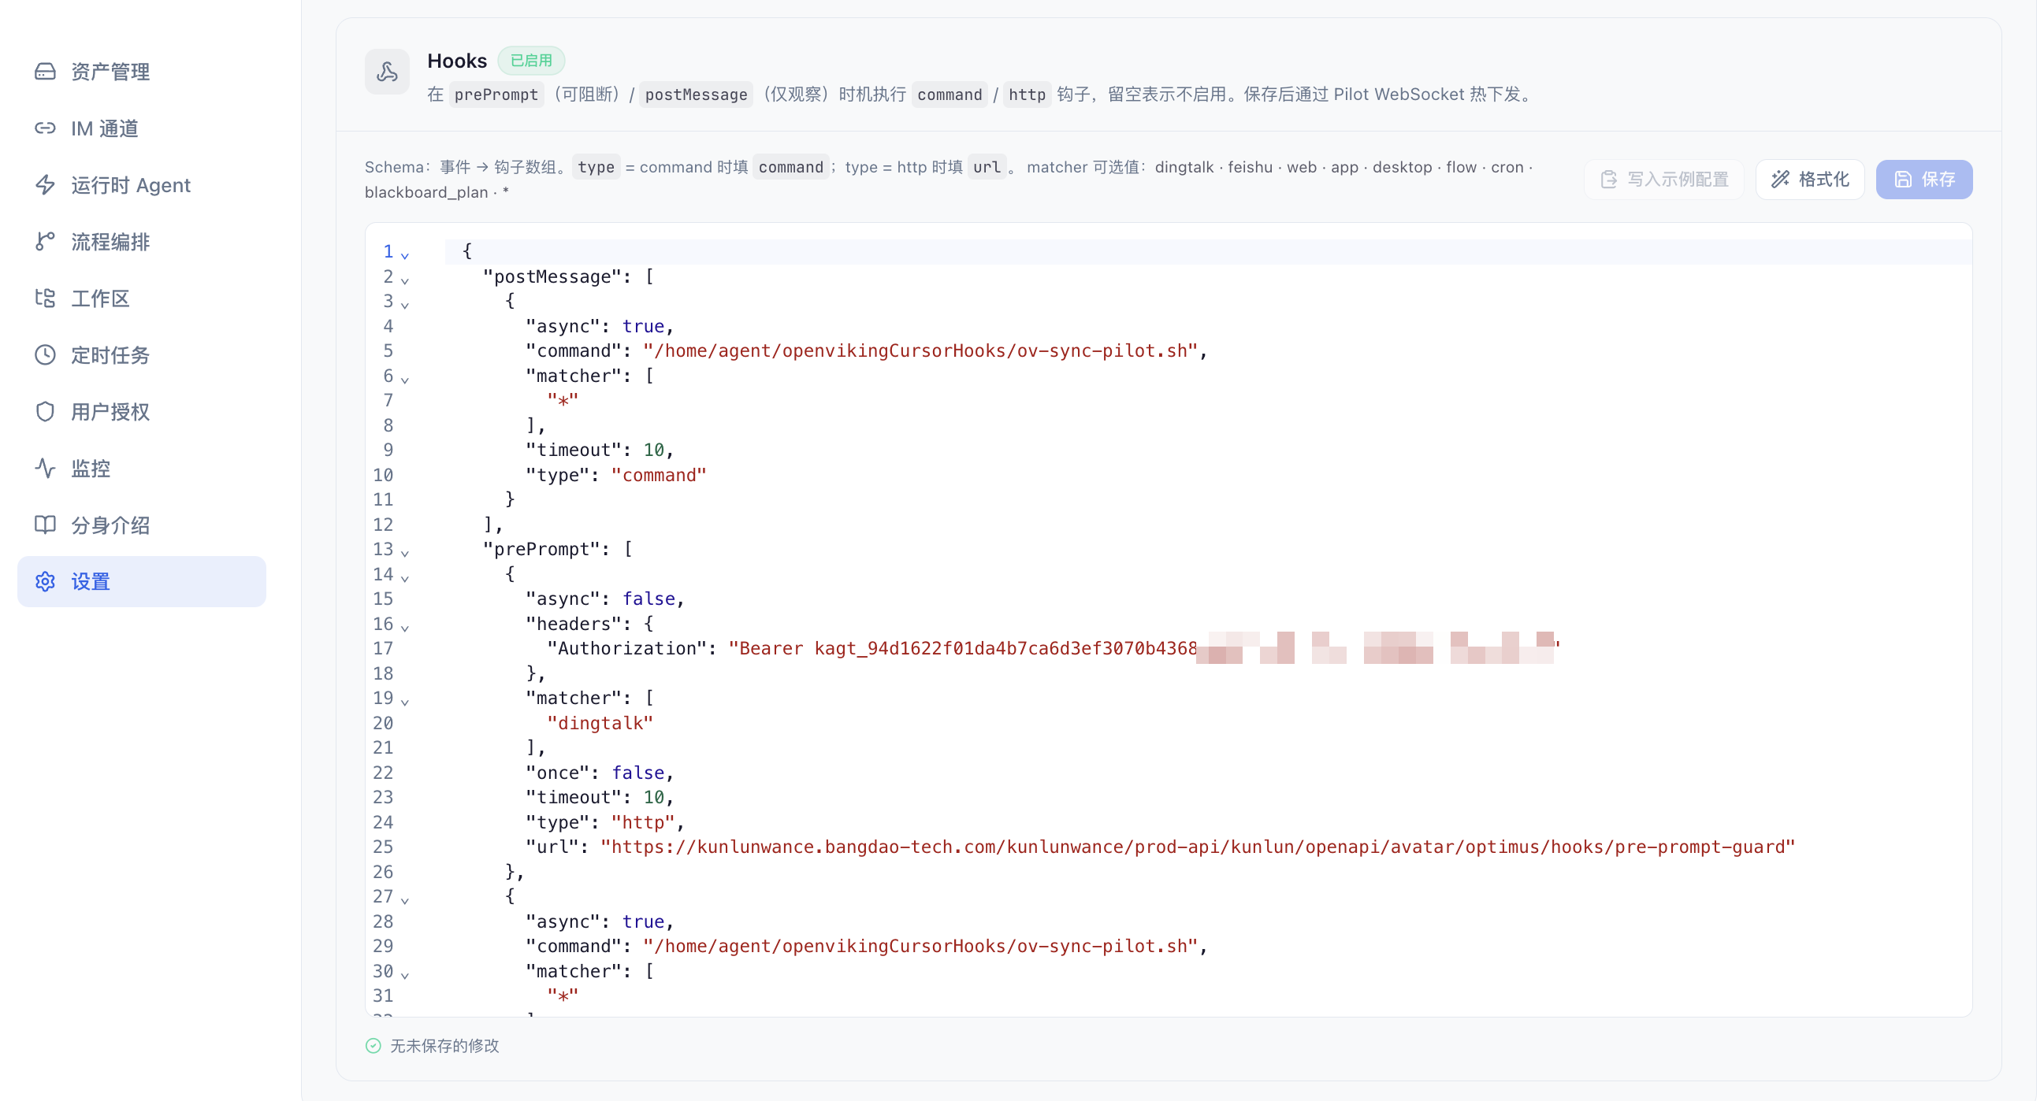Click the 保存 button
Image resolution: width=2044 pixels, height=1101 pixels.
pos(1924,180)
